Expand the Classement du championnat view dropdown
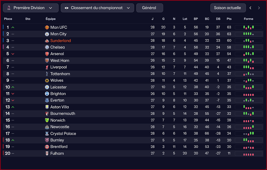This screenshot has width=267, height=170. click(x=97, y=8)
